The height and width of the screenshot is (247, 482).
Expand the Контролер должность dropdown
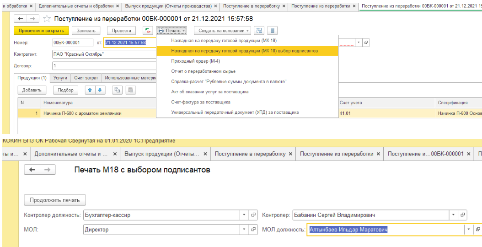pyautogui.click(x=244, y=215)
